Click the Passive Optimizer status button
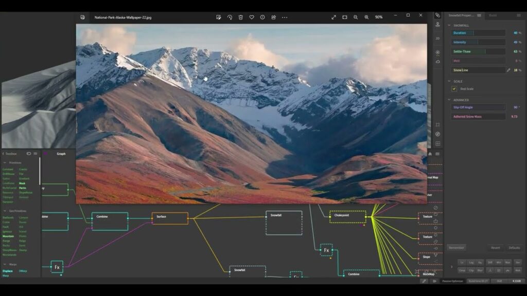This screenshot has height=296, width=527. (452, 281)
